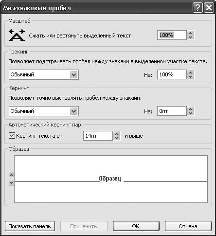The image size is (216, 236).
Task: Click the help question mark button
Action: pos(198,8)
